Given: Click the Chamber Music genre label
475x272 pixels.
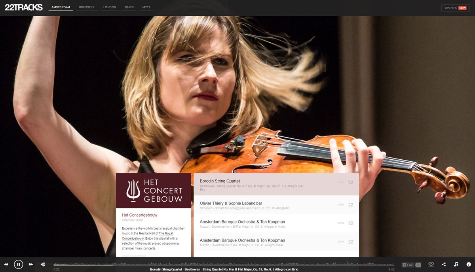Looking at the screenshot, I should [x=133, y=220].
